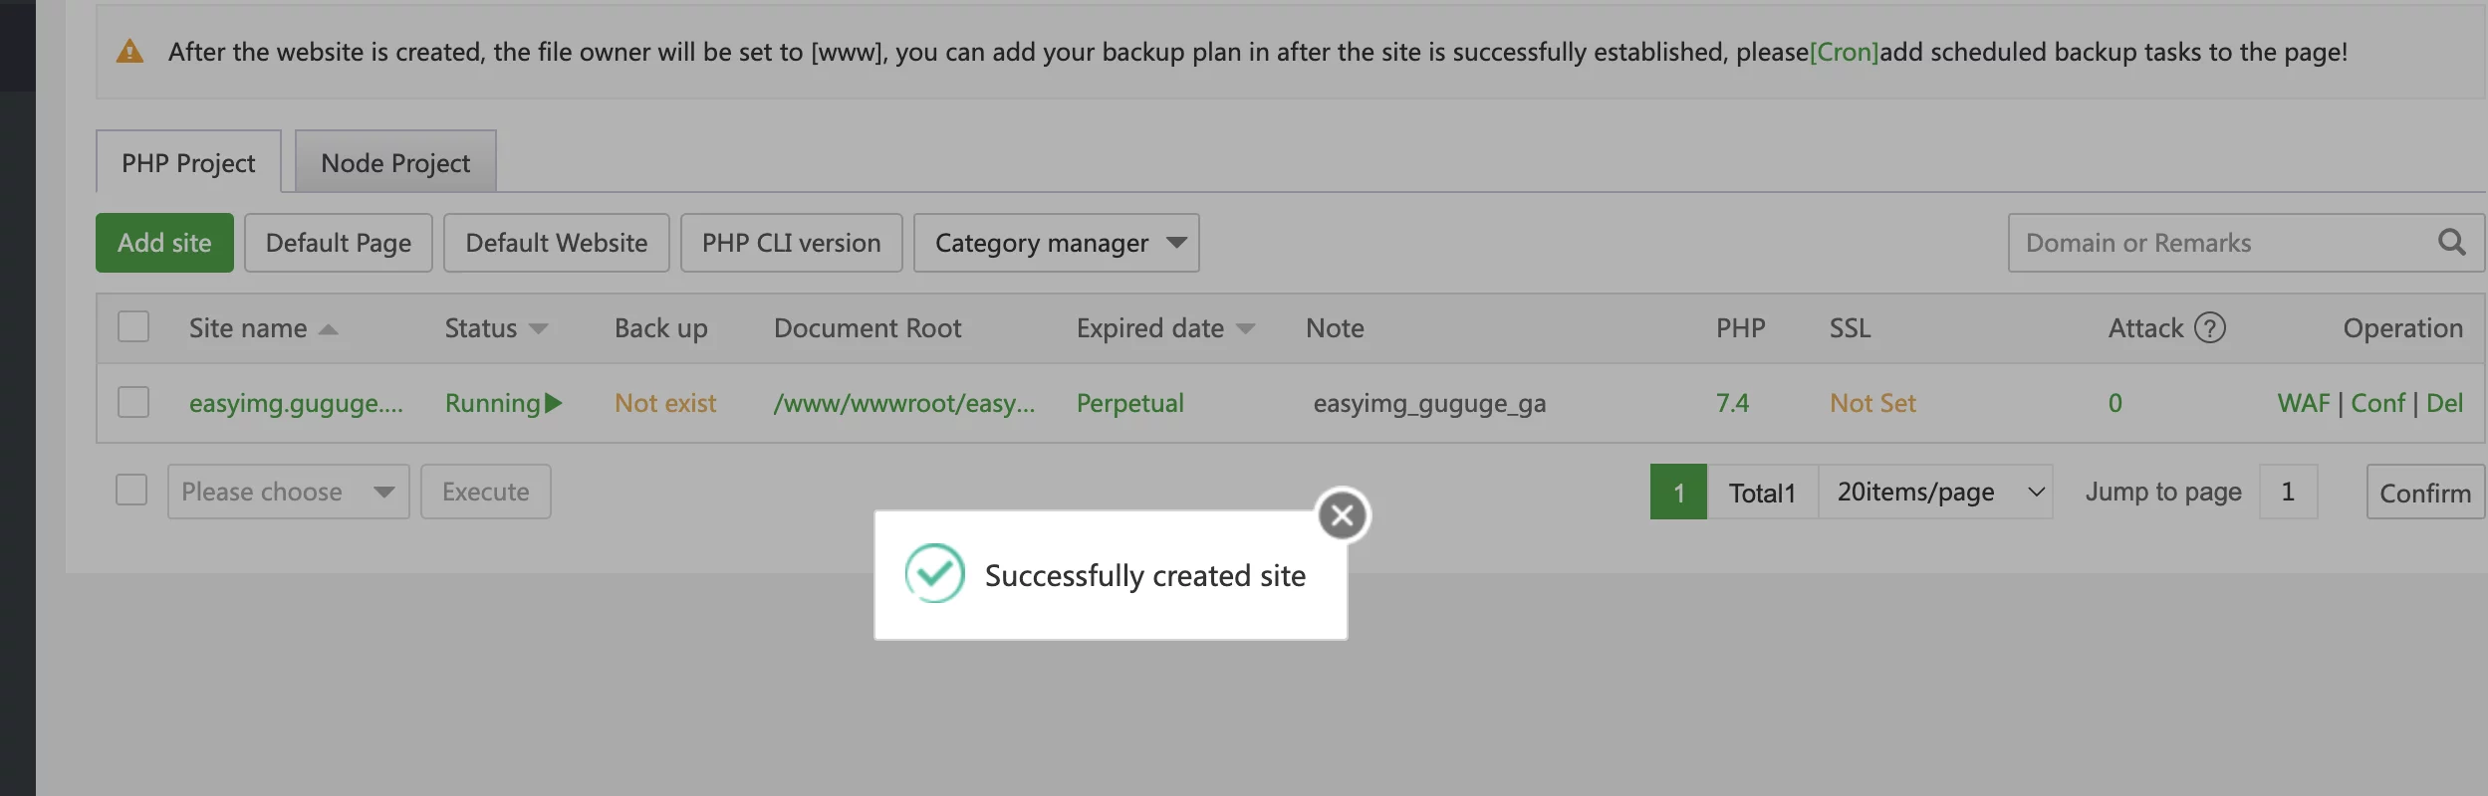2488x796 pixels.
Task: Click the Domain or Remarks search field
Action: [x=2221, y=243]
